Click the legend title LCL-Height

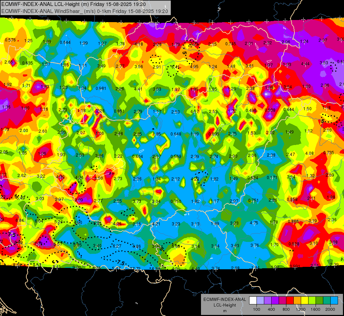pyautogui.click(x=225, y=305)
